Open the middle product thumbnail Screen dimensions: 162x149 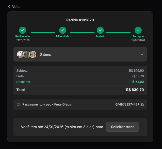[x=27, y=54]
